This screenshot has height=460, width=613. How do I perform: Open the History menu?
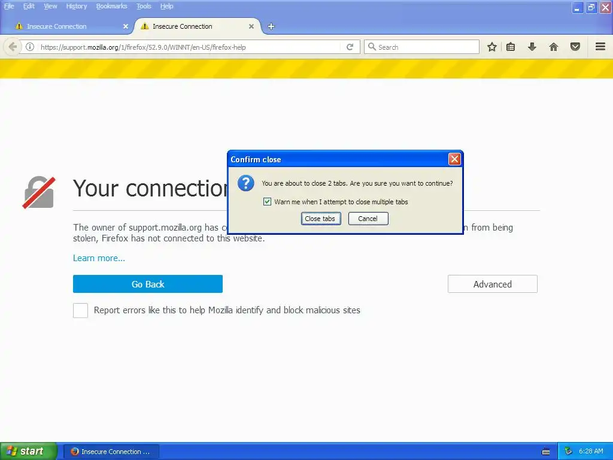(x=76, y=6)
